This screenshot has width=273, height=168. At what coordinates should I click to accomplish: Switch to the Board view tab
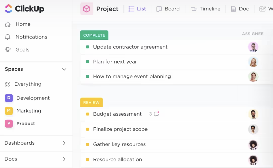click(x=168, y=9)
